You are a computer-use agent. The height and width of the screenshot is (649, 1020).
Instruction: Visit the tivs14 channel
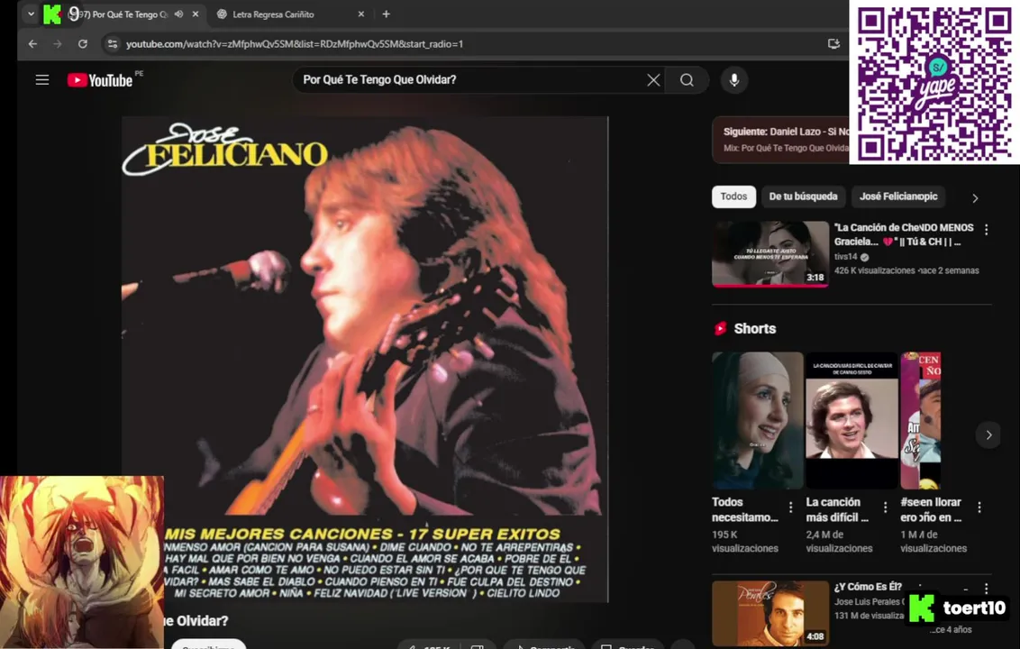pyautogui.click(x=846, y=257)
